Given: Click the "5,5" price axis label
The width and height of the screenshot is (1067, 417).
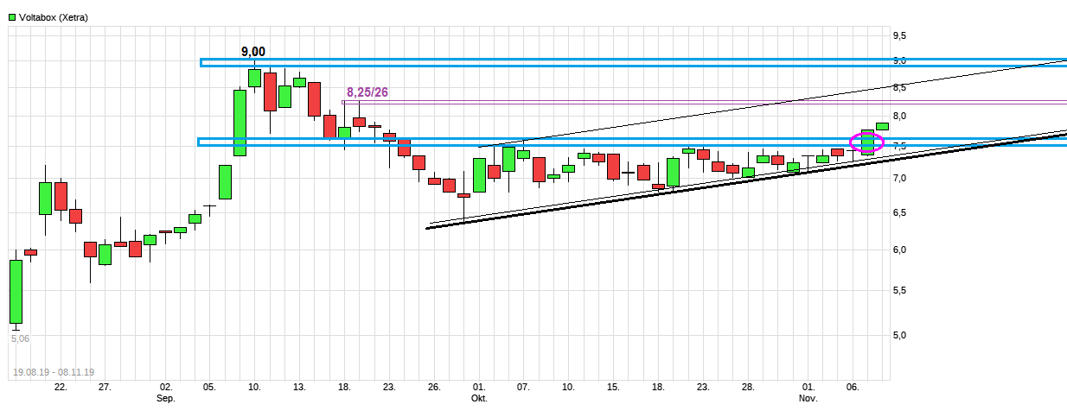Looking at the screenshot, I should pos(899,291).
